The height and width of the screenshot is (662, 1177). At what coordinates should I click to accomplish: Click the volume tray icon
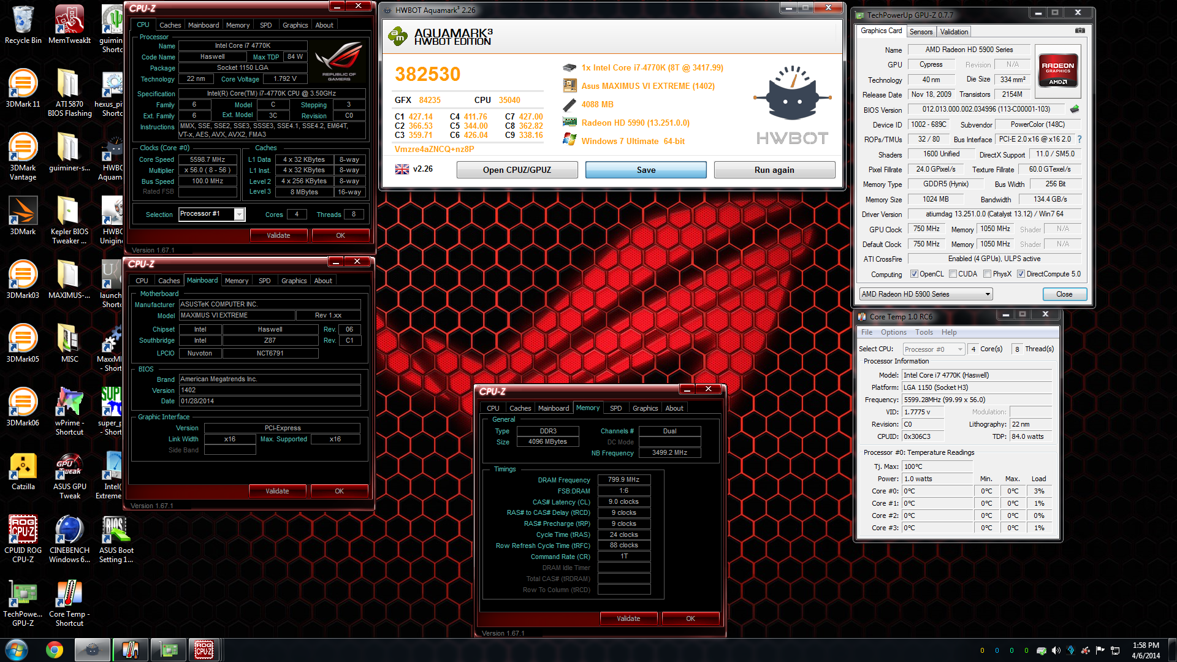pos(1056,650)
